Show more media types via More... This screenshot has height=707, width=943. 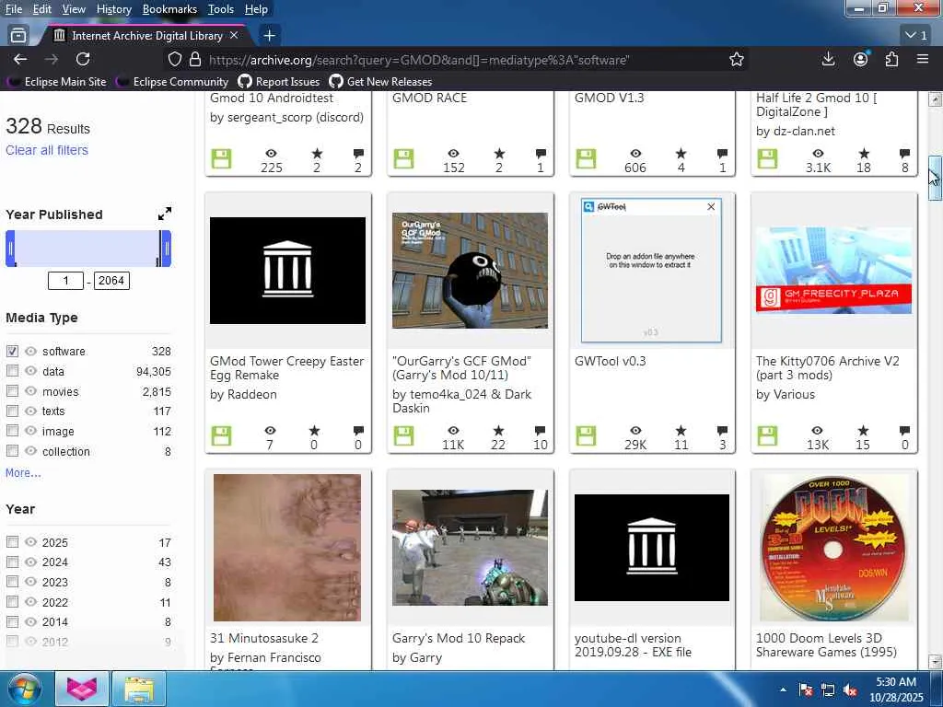[23, 473]
